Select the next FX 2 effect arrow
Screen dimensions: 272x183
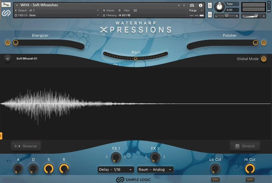pyautogui.click(x=164, y=157)
